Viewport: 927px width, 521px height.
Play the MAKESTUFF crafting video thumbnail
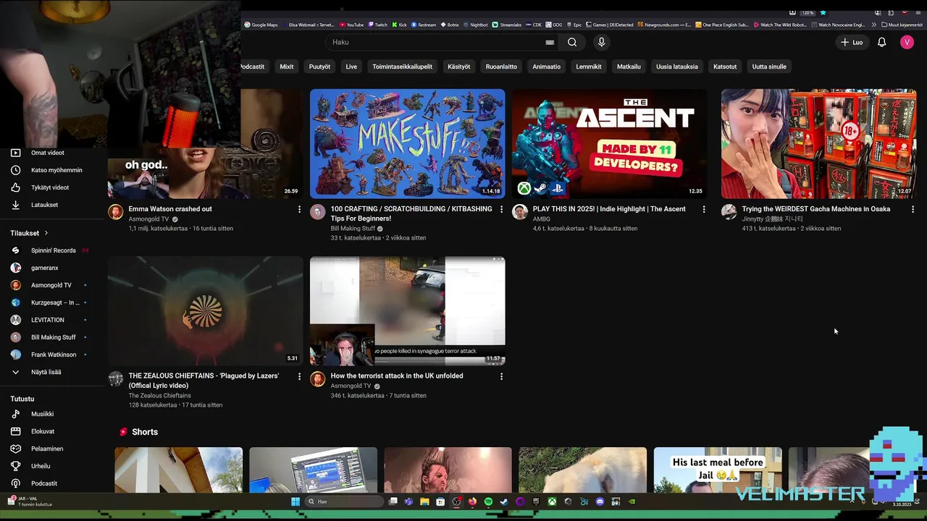[407, 143]
